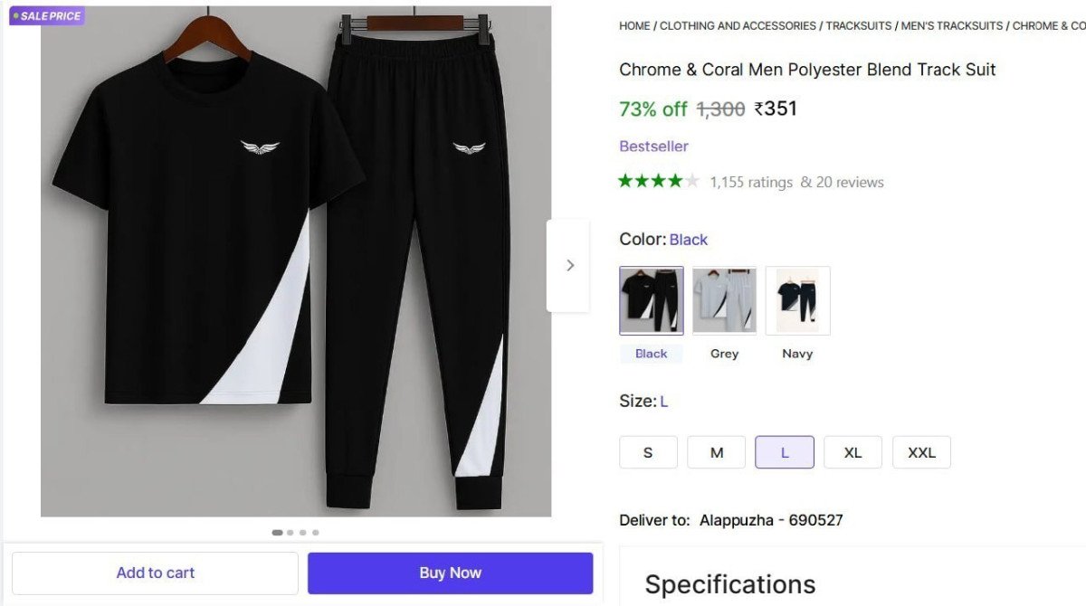Select size XL

[853, 451]
